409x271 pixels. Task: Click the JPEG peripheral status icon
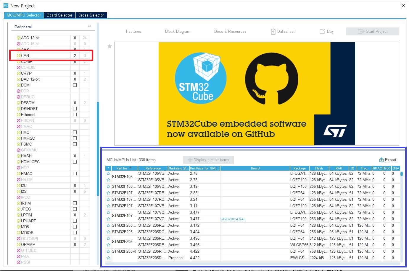coord(18,209)
